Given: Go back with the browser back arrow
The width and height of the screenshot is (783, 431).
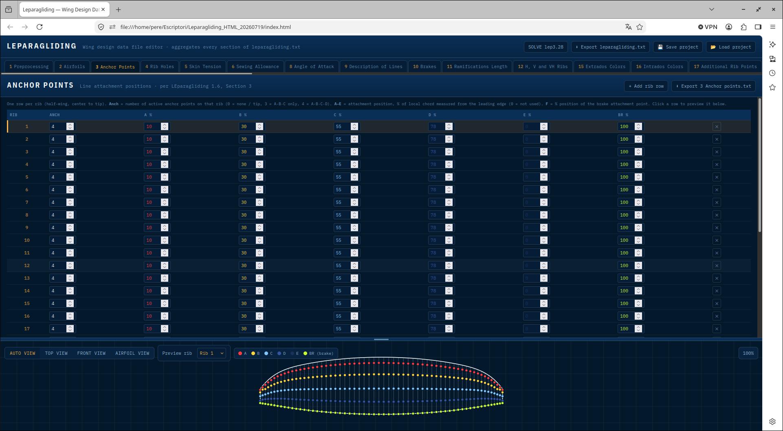Looking at the screenshot, I should coord(10,27).
